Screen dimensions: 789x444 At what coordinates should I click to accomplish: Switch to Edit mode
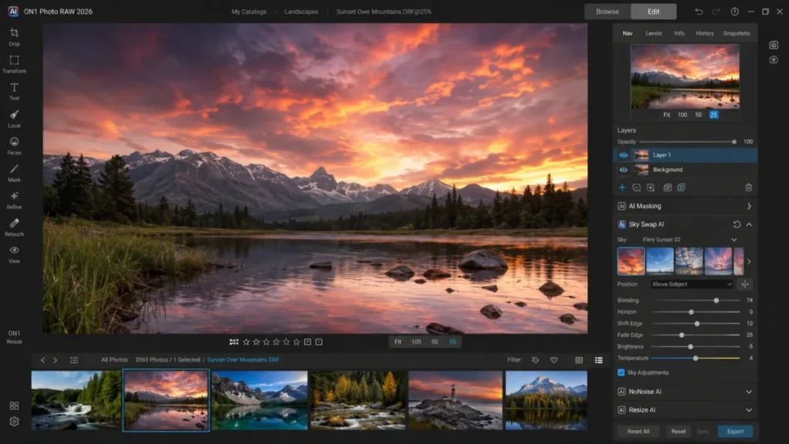[653, 12]
